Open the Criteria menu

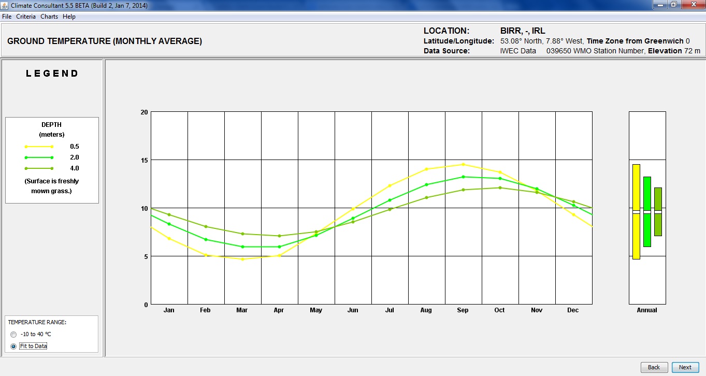26,17
